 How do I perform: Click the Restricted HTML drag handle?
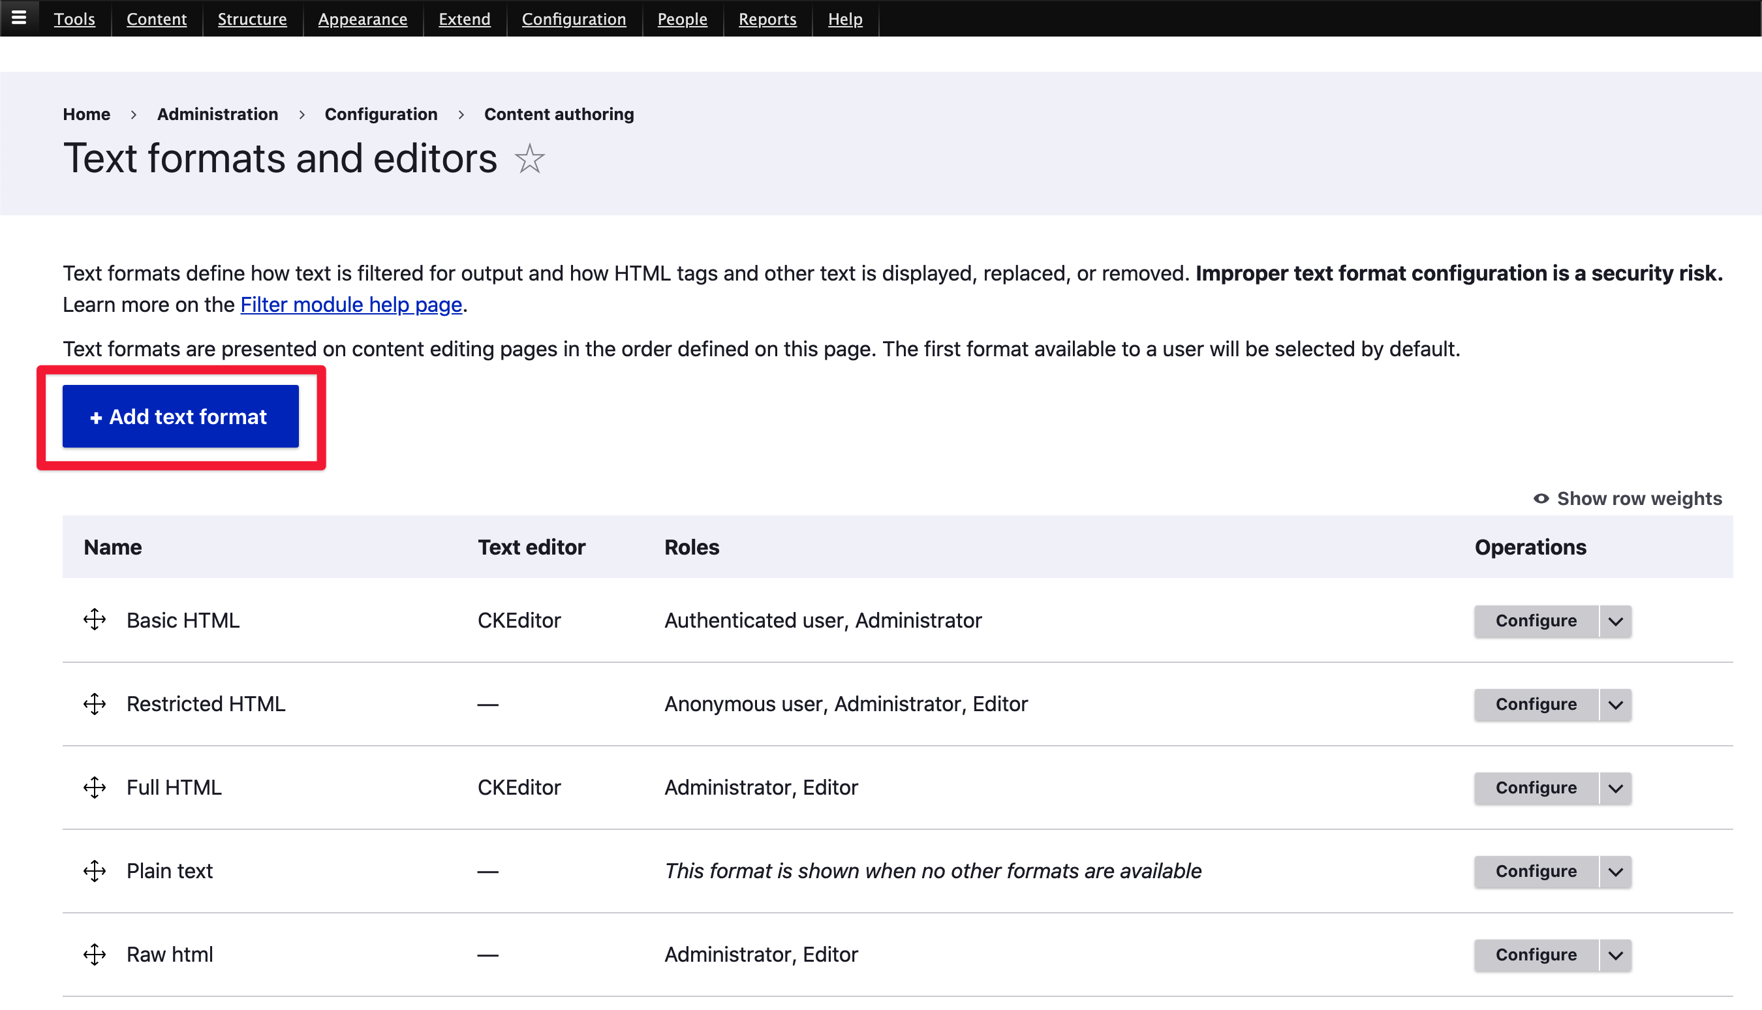[x=95, y=703]
